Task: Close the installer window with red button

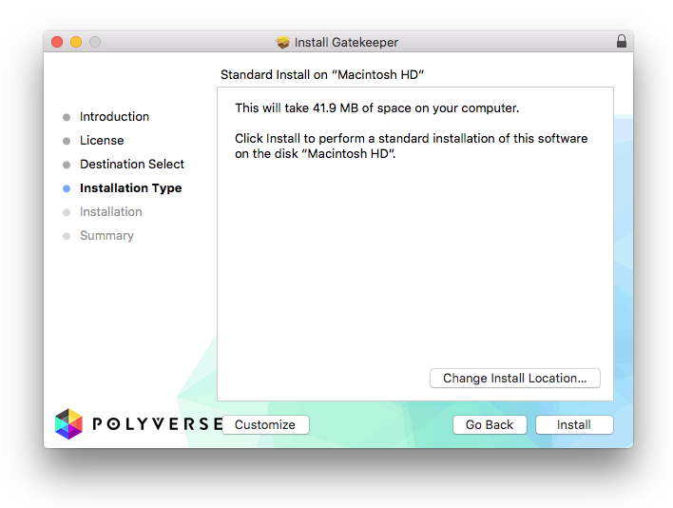Action: (x=57, y=42)
